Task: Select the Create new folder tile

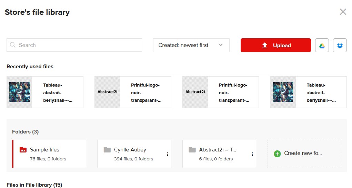Action: tap(304, 154)
